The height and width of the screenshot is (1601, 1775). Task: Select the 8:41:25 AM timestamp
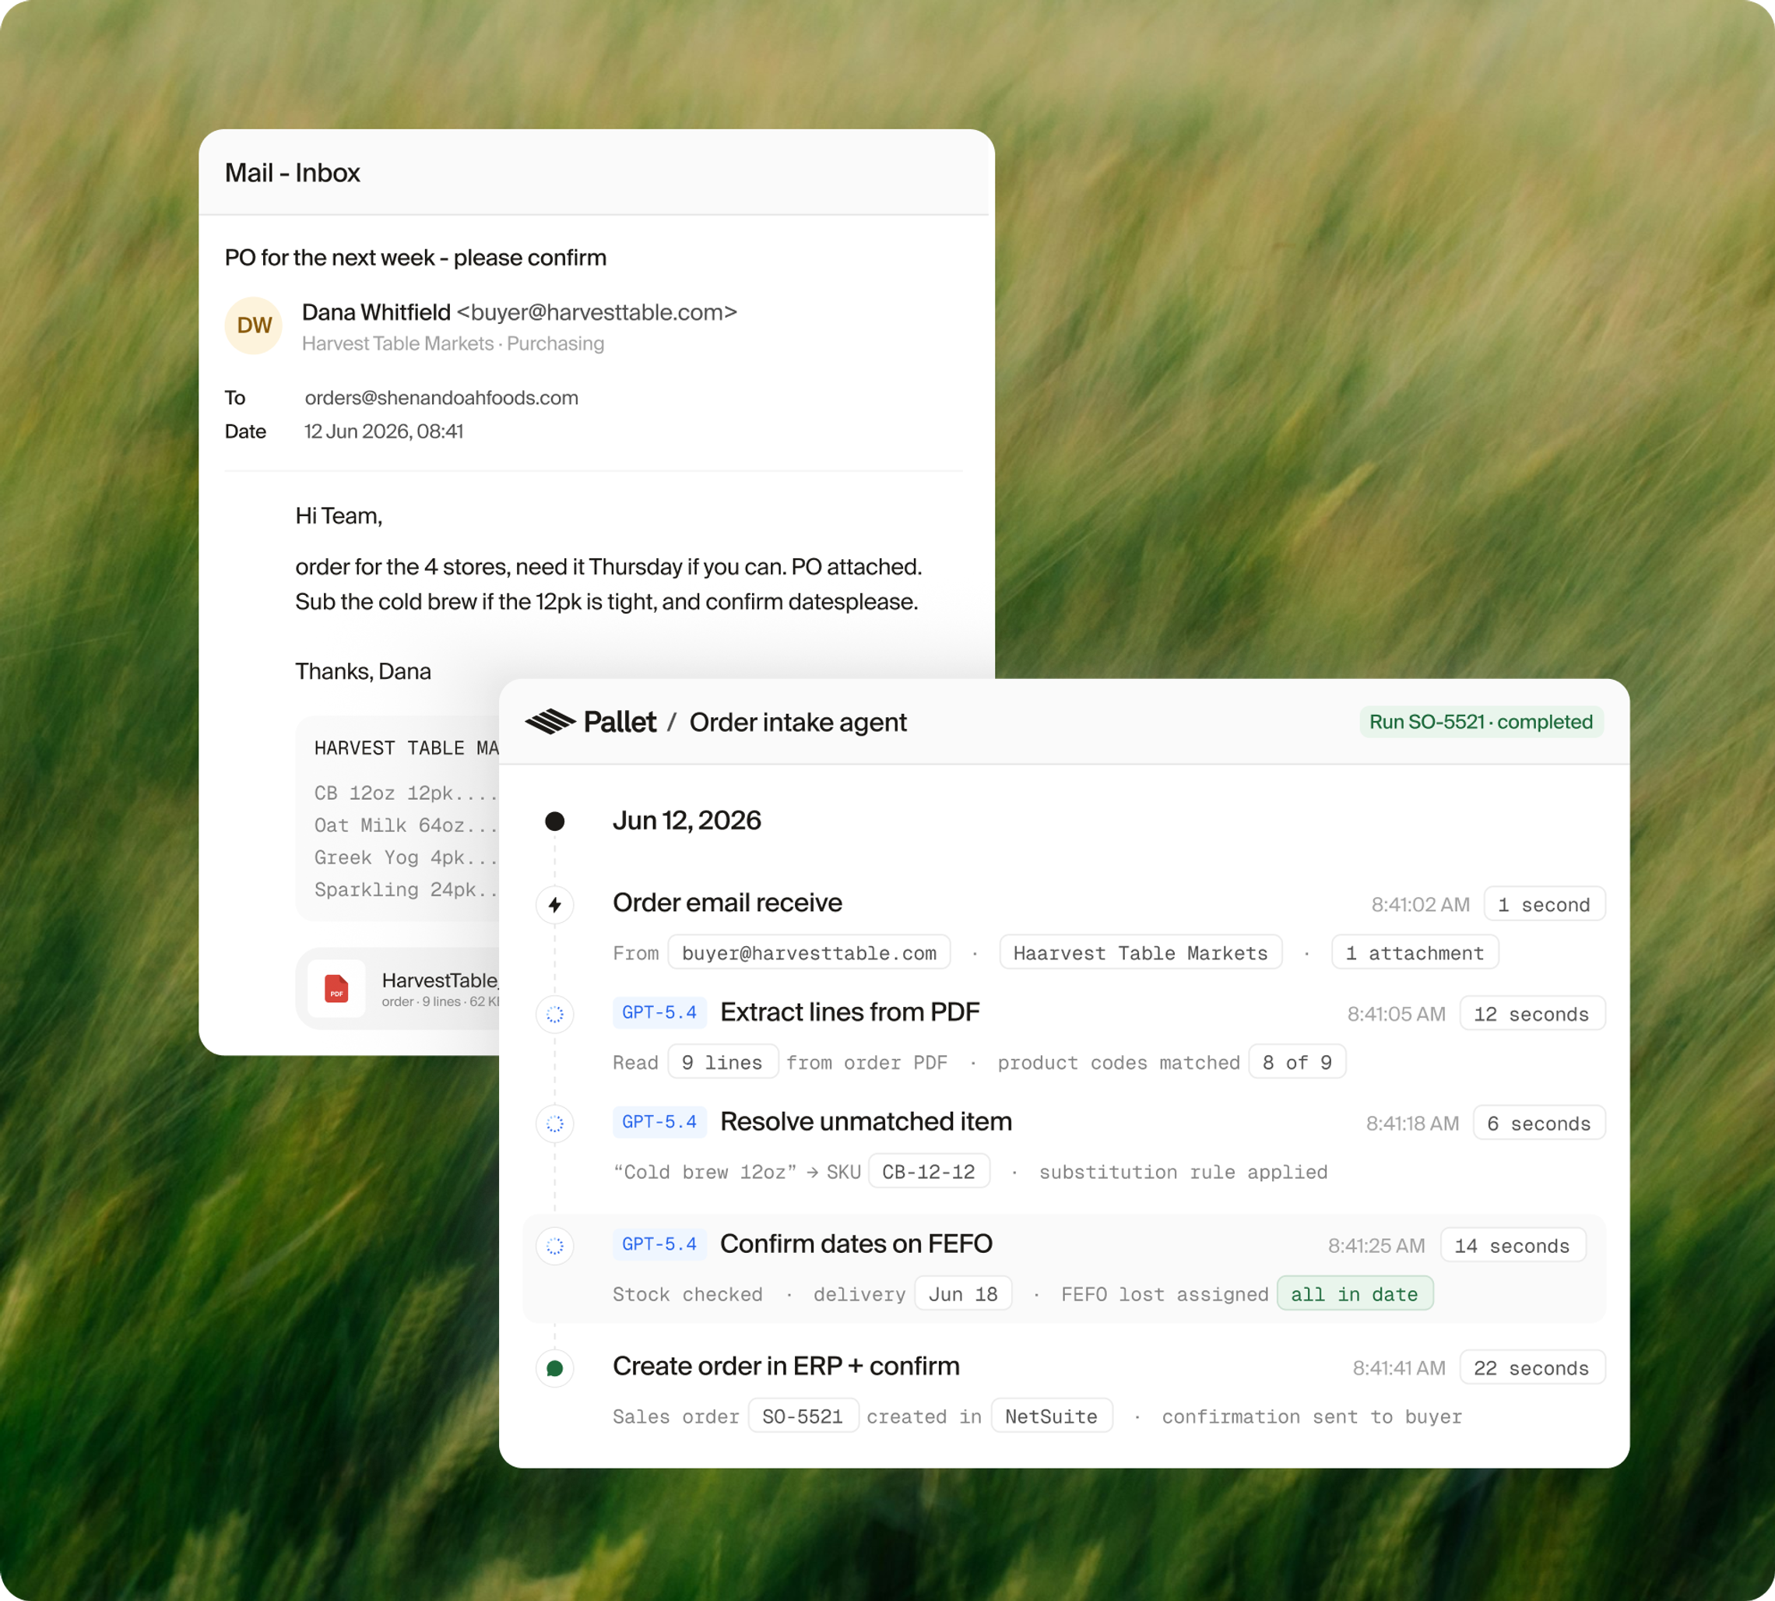coord(1376,1246)
